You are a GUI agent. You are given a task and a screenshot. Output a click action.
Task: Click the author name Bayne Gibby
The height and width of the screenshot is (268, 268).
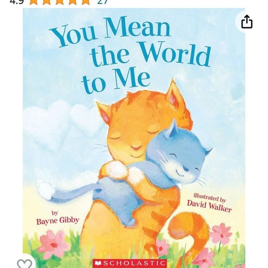coord(58,221)
